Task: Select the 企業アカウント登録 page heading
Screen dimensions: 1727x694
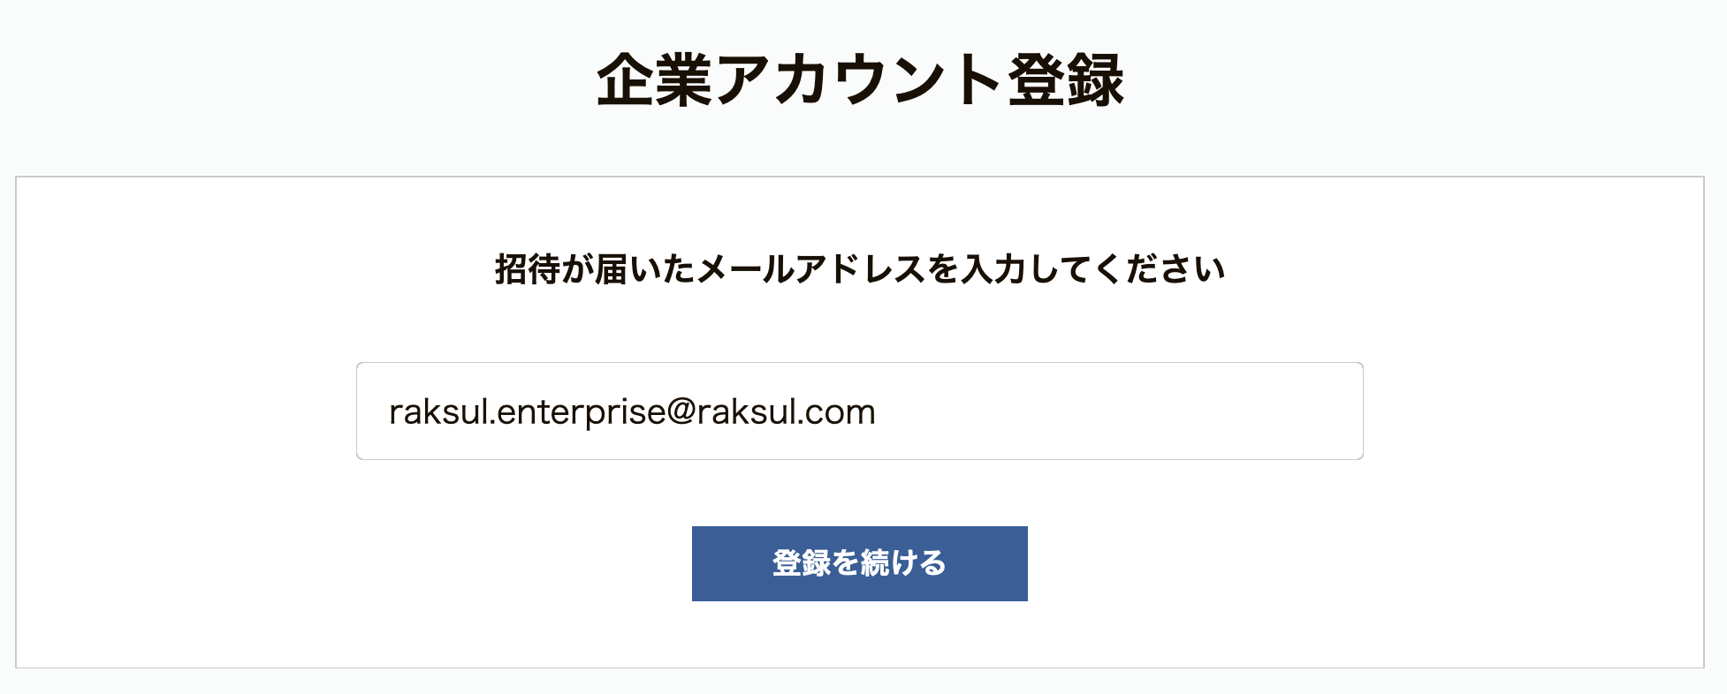Action: (x=860, y=80)
